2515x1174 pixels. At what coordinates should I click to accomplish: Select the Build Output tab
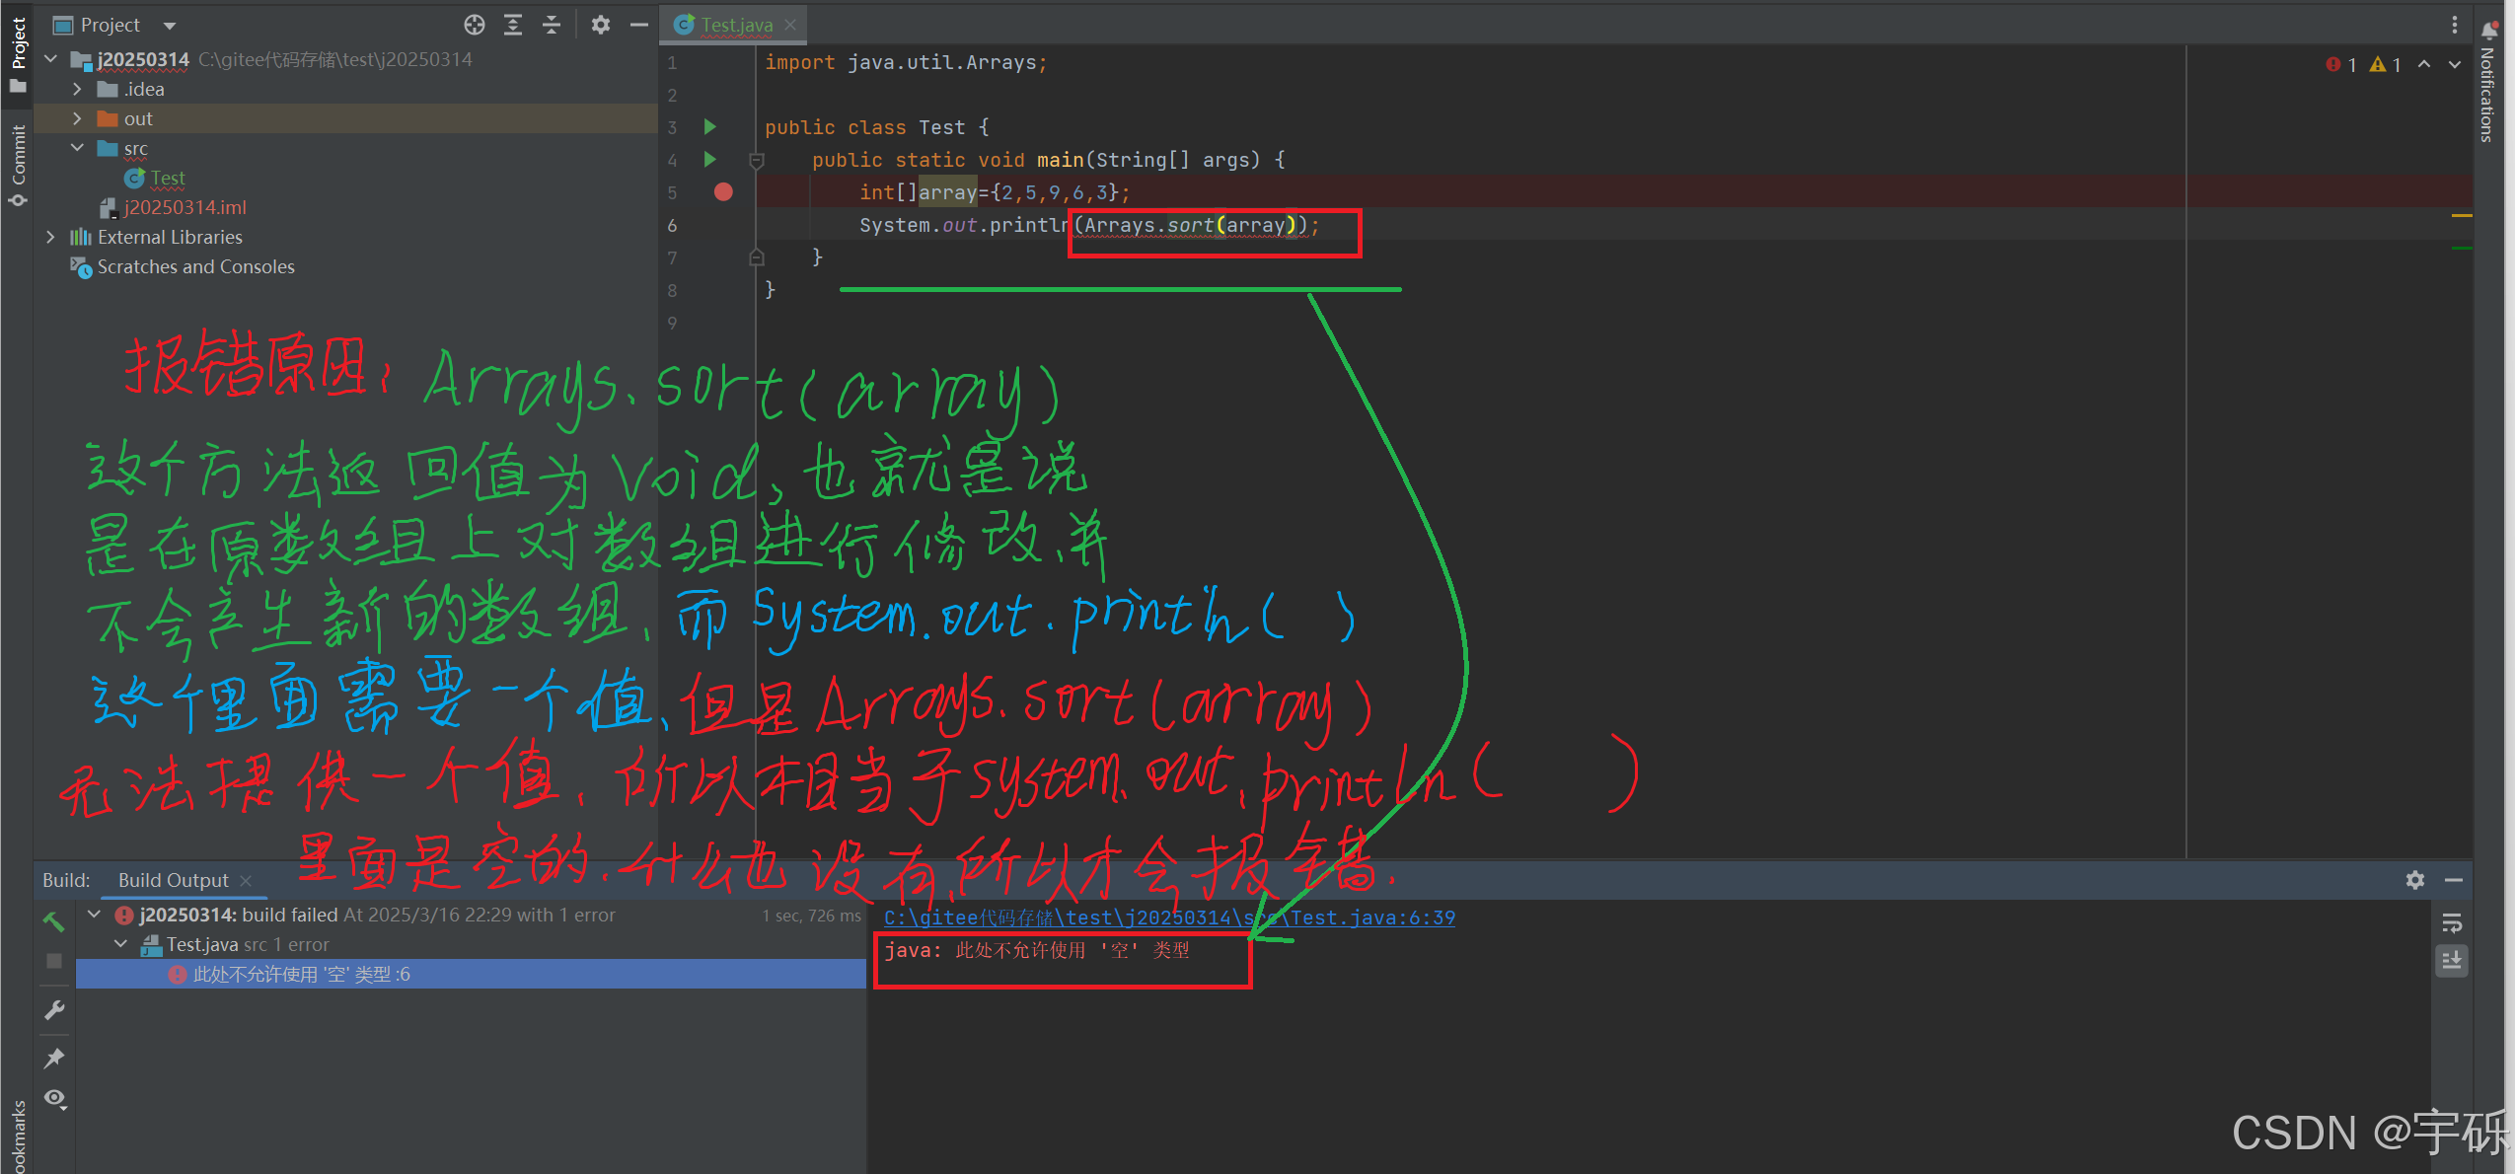coord(174,880)
